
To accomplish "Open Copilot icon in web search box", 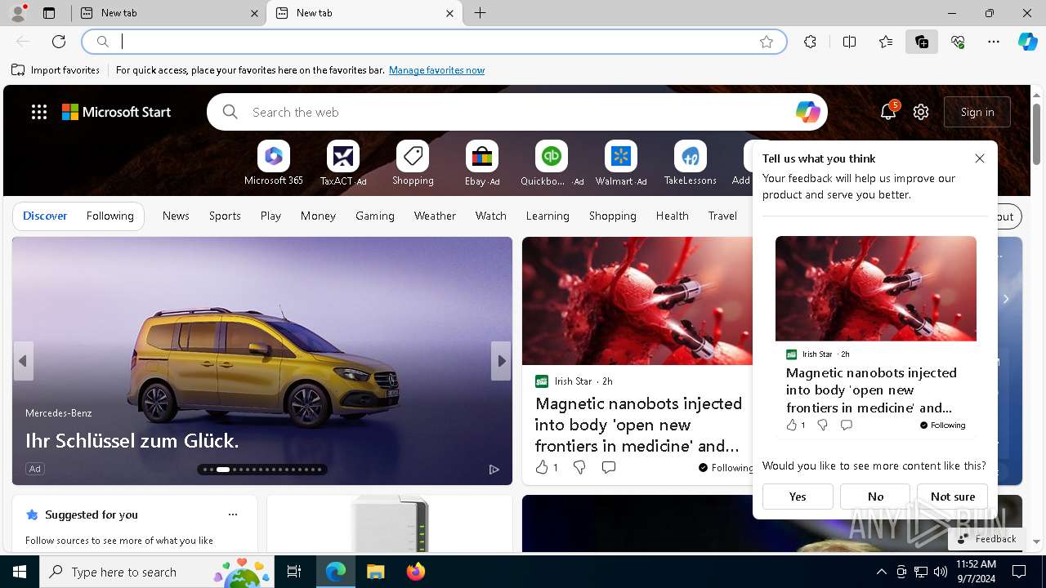I will point(807,112).
